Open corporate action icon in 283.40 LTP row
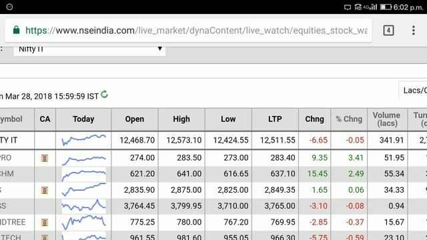This screenshot has height=240, width=427. (45, 158)
